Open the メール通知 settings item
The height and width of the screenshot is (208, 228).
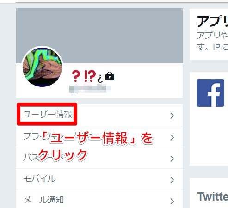(99, 199)
